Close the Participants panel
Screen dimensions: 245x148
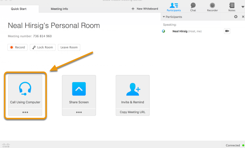(x=243, y=17)
